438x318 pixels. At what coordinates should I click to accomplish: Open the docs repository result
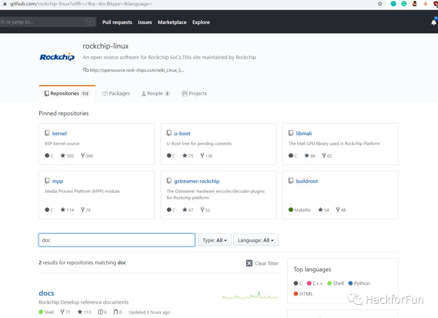pyautogui.click(x=46, y=293)
